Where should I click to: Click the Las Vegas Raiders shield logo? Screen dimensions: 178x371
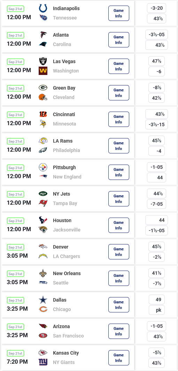coord(43,61)
